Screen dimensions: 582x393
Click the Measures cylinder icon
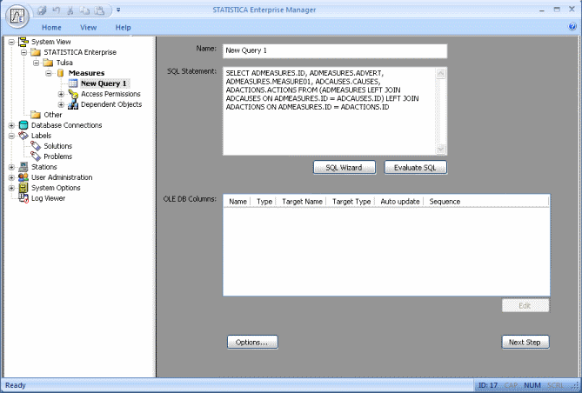[61, 73]
